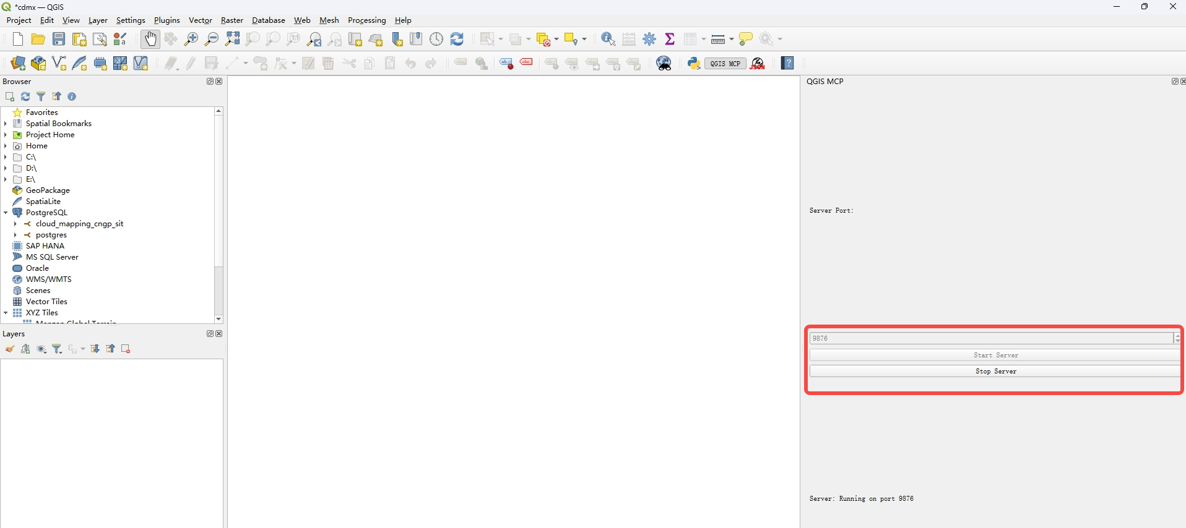Select the Zoom In magnifier tool
This screenshot has height=528, width=1186.
coord(191,39)
